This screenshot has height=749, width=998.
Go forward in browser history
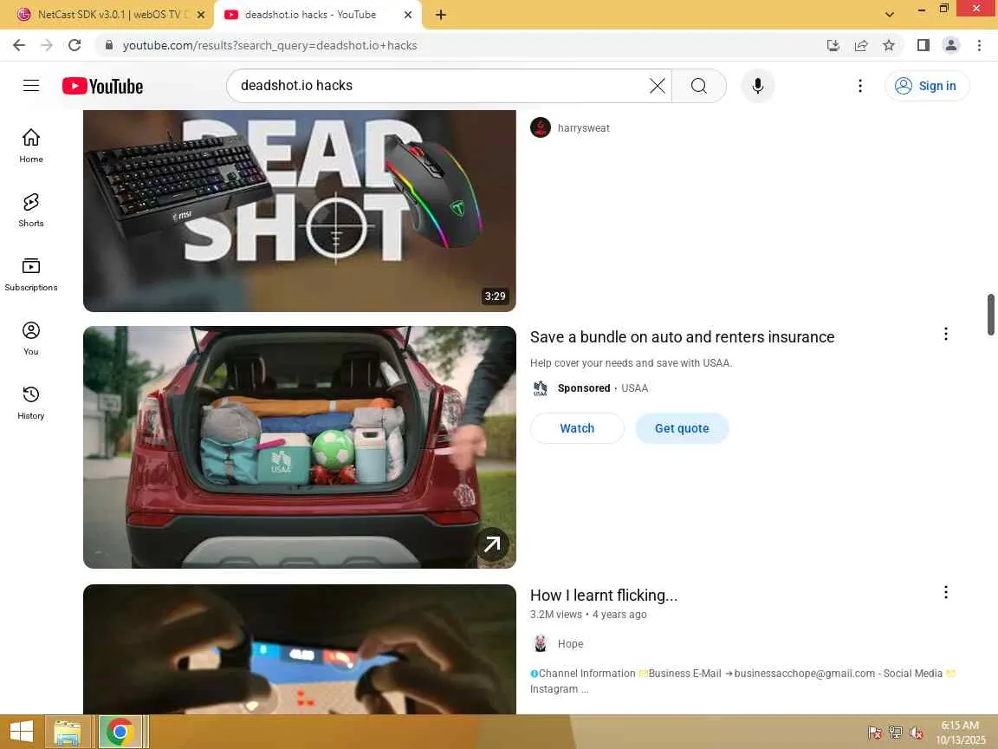point(47,45)
